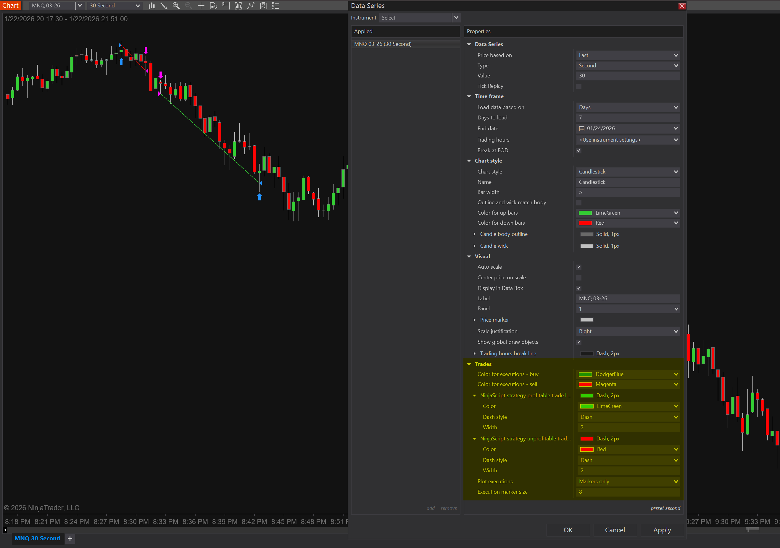The height and width of the screenshot is (548, 780).
Task: Click the Apply button
Action: [x=662, y=530]
